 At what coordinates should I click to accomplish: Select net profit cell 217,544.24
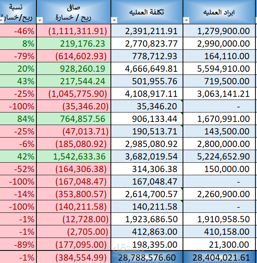pos(74,81)
